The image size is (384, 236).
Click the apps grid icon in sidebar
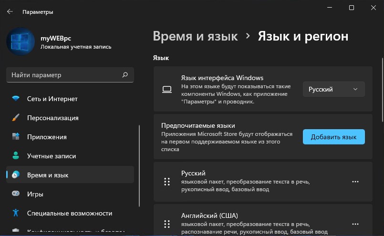16,136
